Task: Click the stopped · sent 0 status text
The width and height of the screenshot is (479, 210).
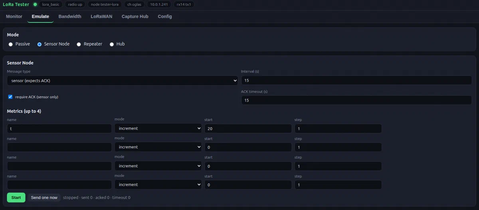Action: (97, 198)
